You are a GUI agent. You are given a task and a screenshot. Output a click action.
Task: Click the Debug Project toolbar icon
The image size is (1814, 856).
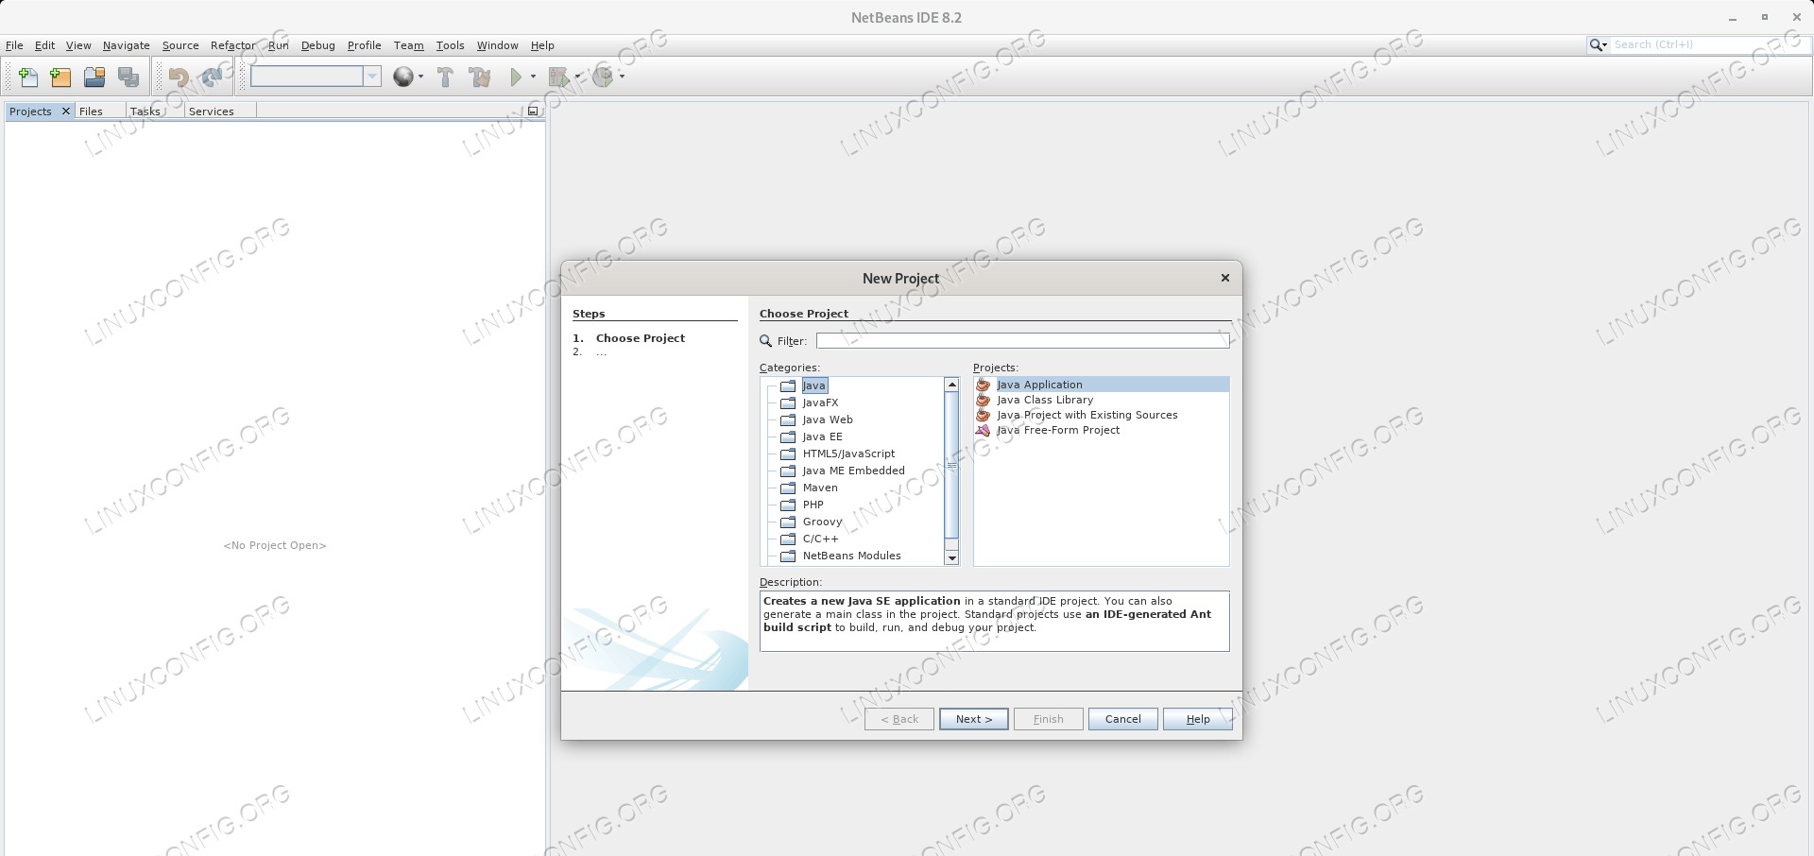pyautogui.click(x=559, y=77)
